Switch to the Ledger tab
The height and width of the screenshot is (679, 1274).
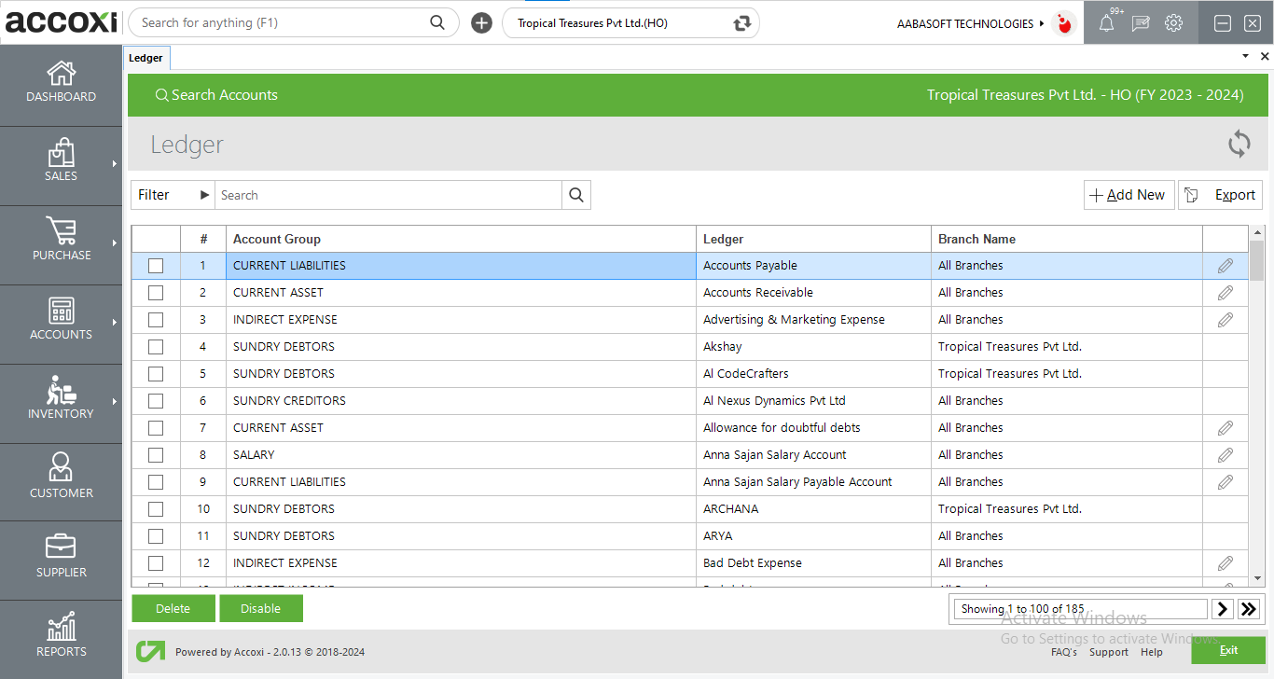145,58
